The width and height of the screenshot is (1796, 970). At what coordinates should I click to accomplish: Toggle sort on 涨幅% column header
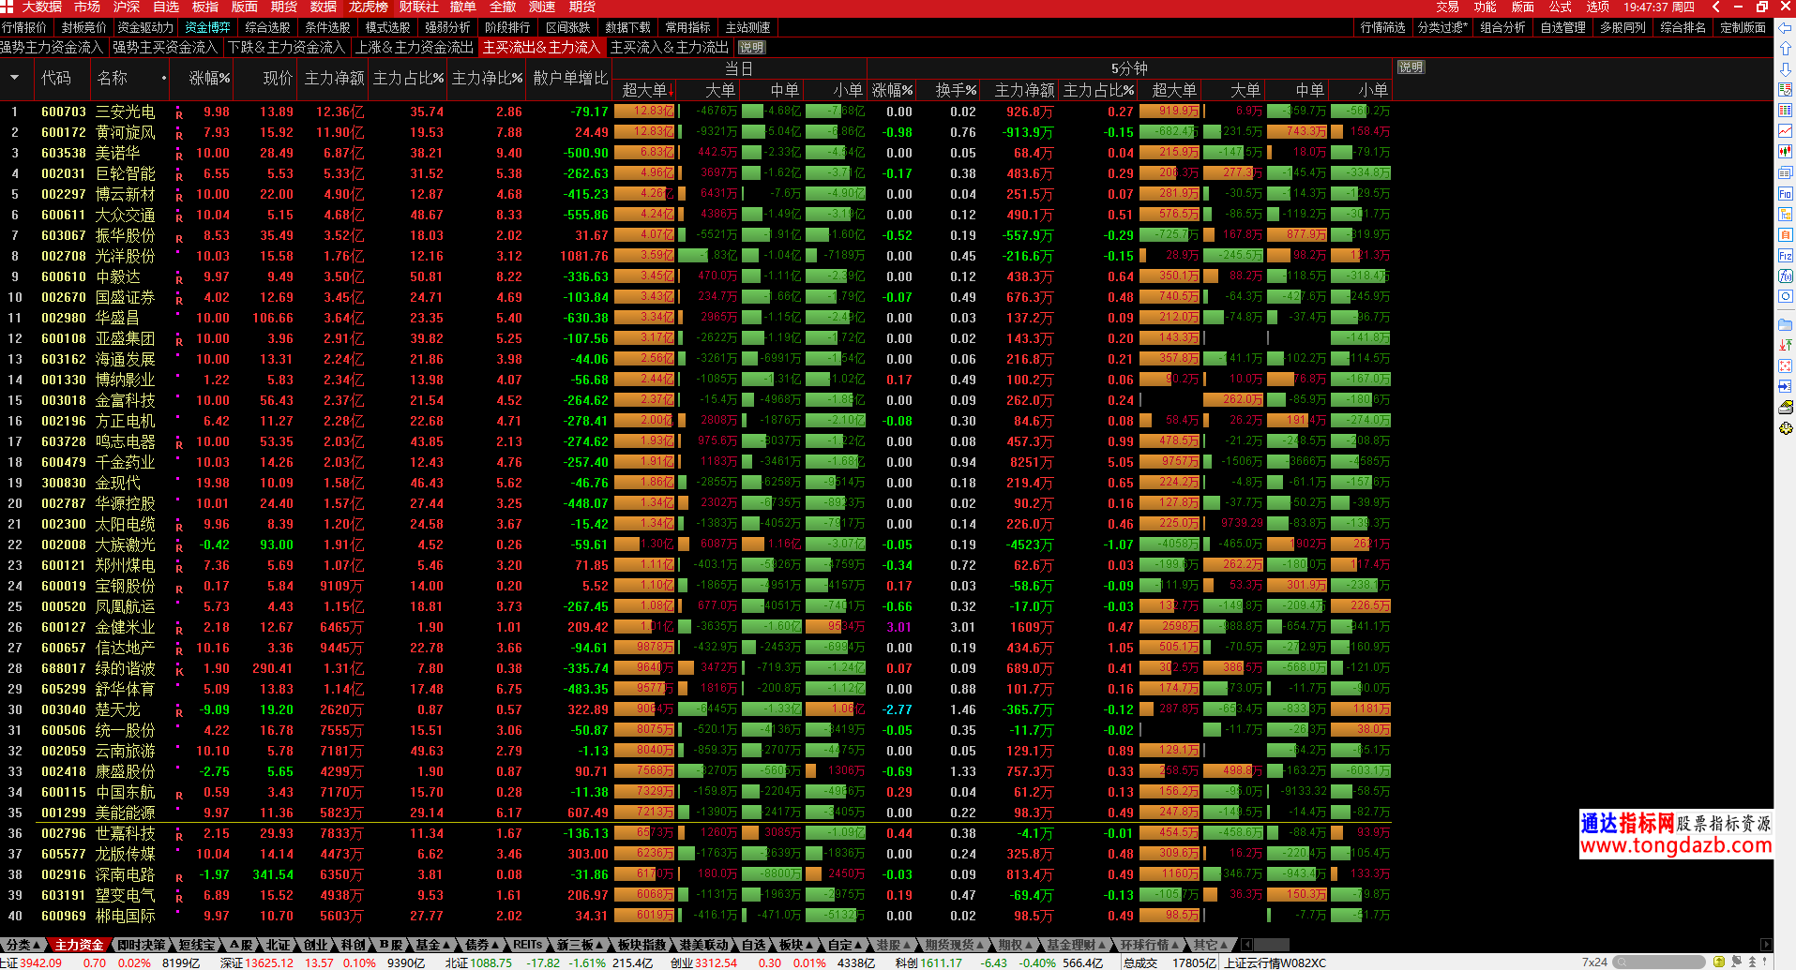[x=209, y=78]
